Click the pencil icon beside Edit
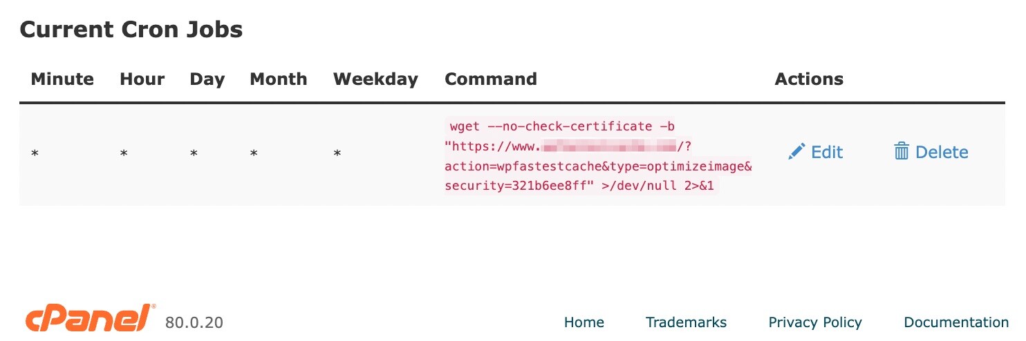The width and height of the screenshot is (1026, 341). [796, 152]
